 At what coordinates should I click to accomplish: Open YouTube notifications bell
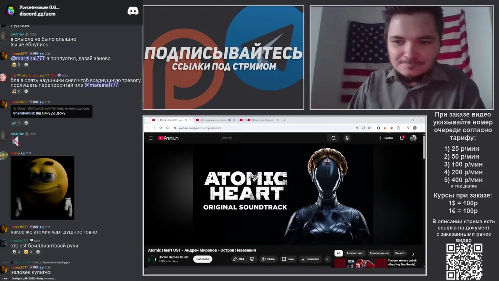402,138
